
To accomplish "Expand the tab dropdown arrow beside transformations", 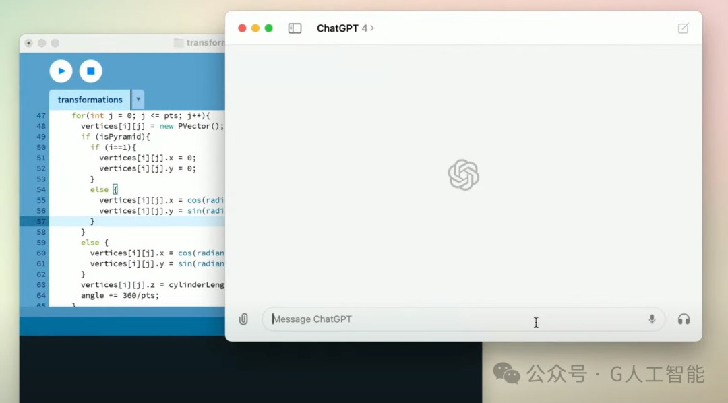I will tap(138, 99).
